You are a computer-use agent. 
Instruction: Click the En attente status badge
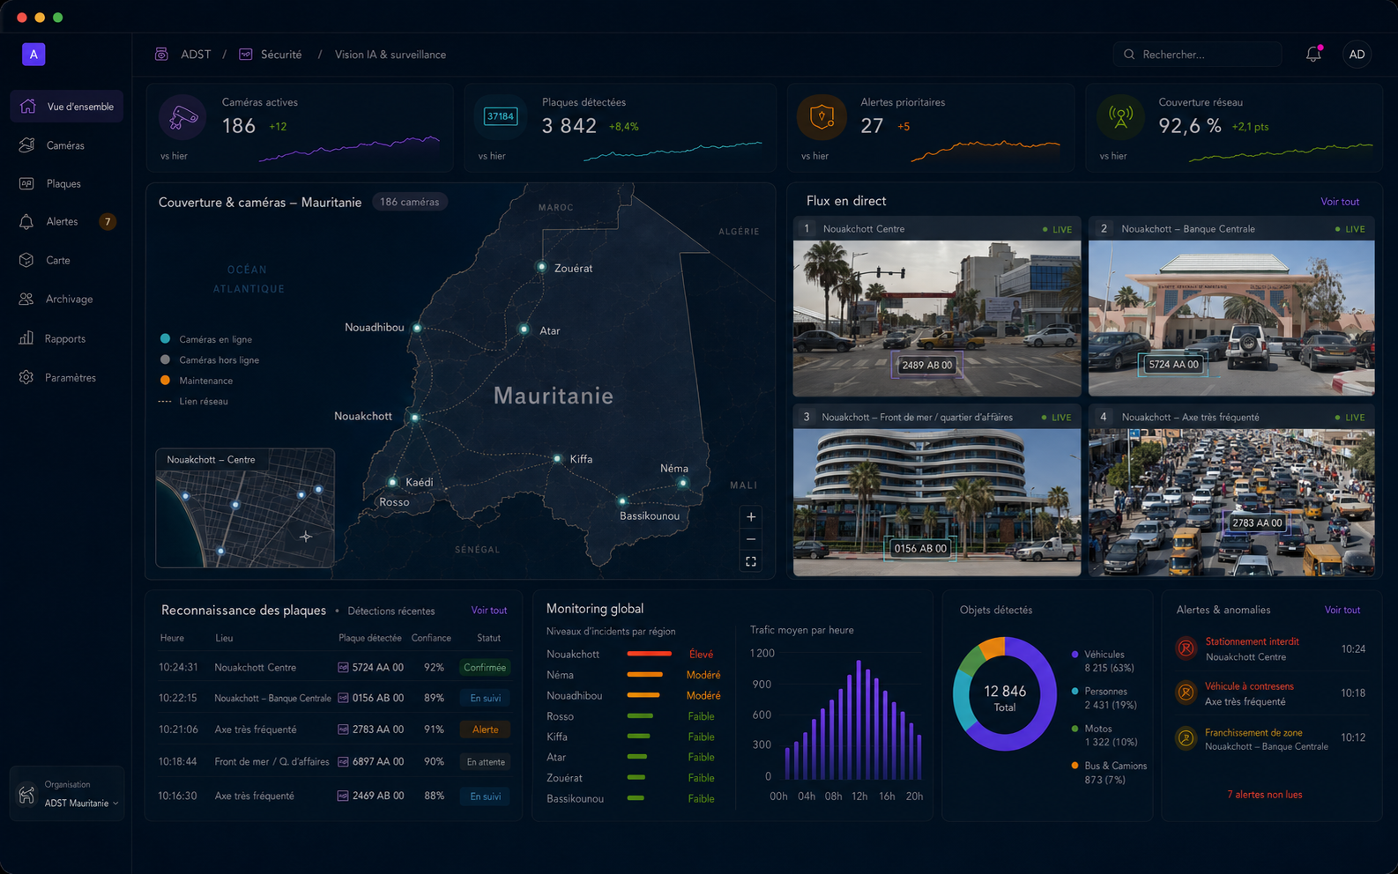(x=486, y=762)
